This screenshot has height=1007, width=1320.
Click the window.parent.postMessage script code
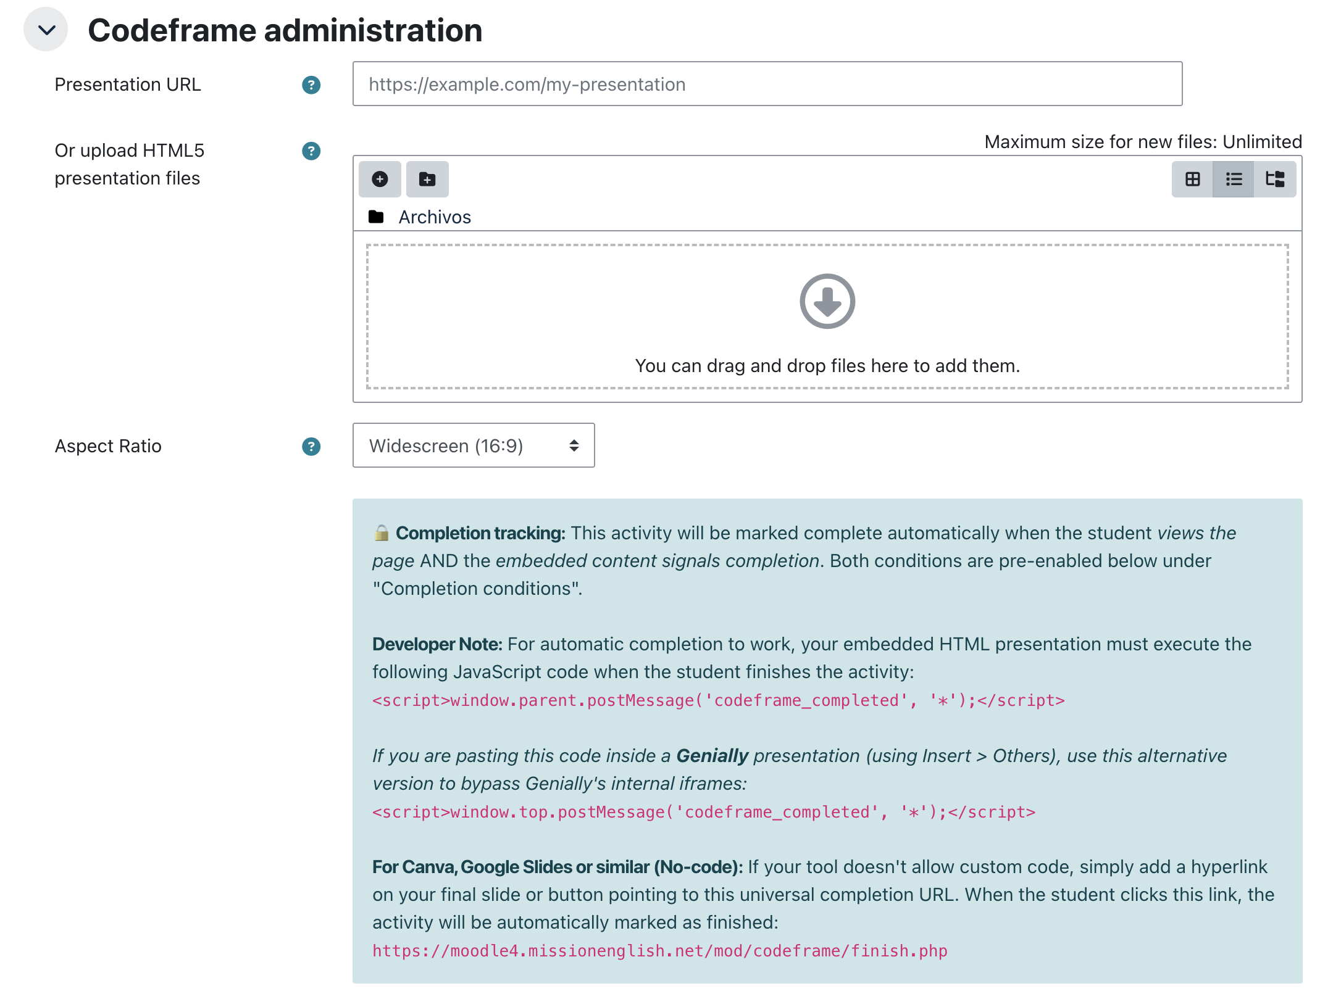[x=719, y=700]
